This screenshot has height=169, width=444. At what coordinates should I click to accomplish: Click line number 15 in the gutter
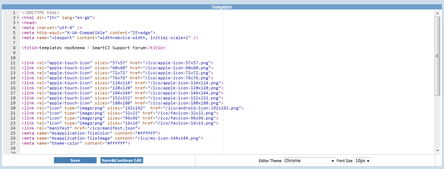tap(13, 83)
